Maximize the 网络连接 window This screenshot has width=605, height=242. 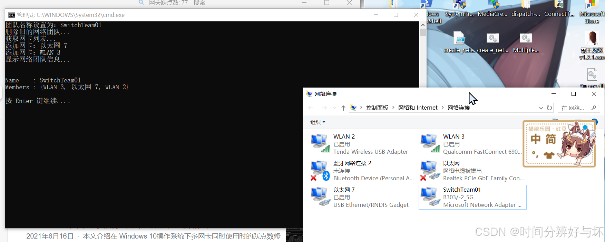(x=574, y=94)
